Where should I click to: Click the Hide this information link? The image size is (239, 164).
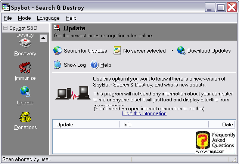coord(144,113)
